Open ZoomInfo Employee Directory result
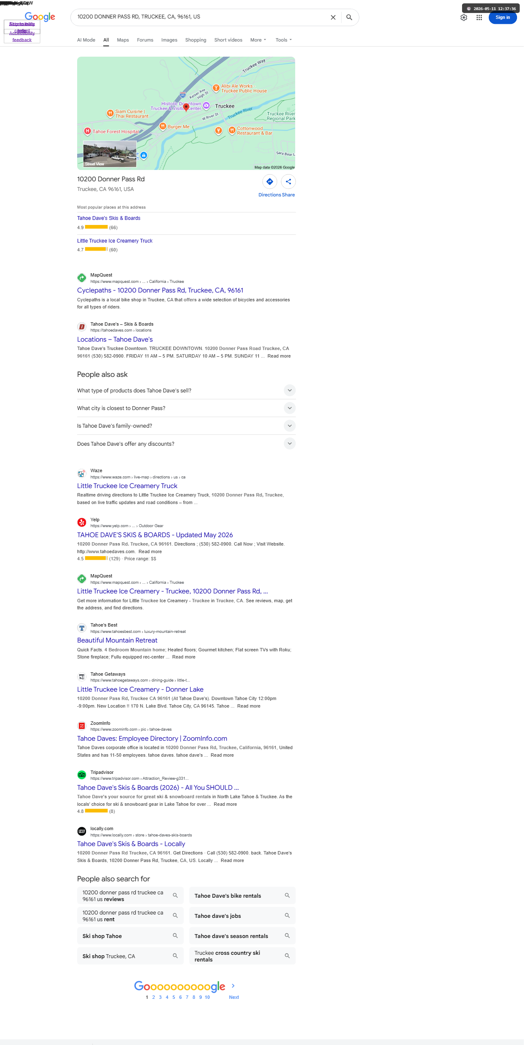530x1045 pixels. tap(152, 738)
